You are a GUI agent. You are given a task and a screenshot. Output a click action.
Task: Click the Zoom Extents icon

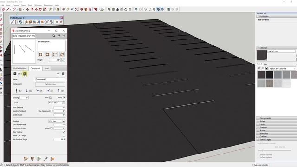76,9
